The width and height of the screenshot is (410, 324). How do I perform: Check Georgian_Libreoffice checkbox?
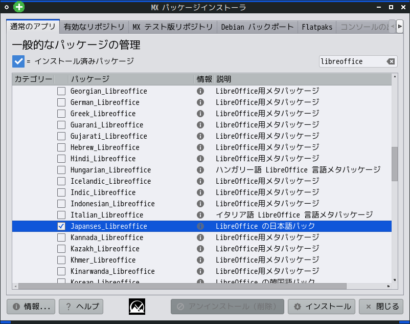tap(61, 91)
